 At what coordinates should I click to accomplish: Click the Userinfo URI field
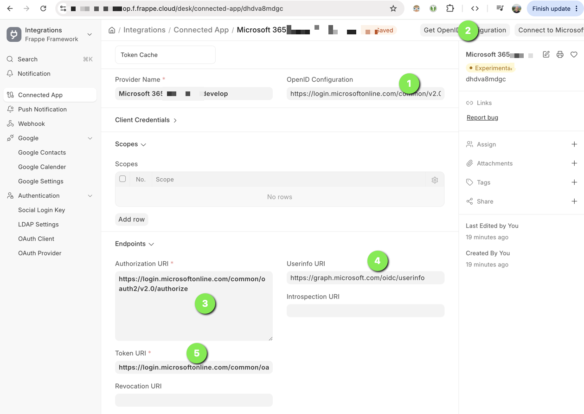[x=366, y=278]
